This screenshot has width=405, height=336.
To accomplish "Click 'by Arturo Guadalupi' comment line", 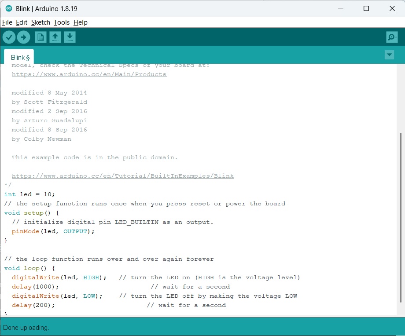I will coord(49,121).
